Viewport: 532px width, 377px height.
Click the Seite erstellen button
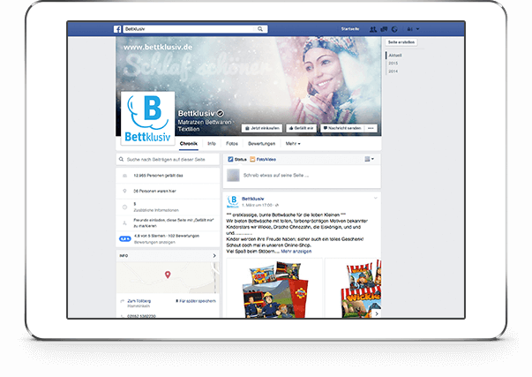coord(401,42)
